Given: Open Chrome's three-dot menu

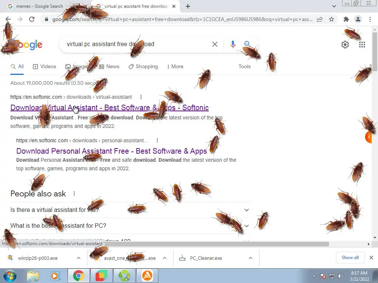Looking at the screenshot, I should click(x=370, y=19).
